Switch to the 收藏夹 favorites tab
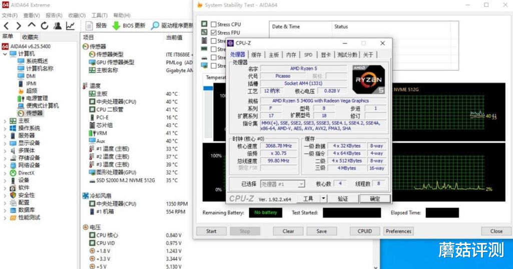Viewport: 513px width, 269px height. click(x=31, y=37)
